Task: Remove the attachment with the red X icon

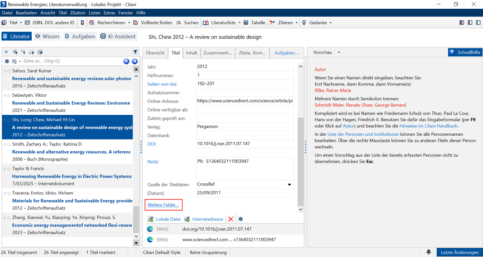Action: coord(231,219)
